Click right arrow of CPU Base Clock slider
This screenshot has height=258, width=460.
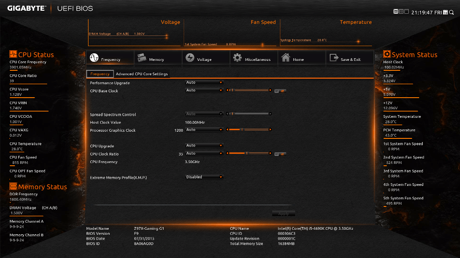pyautogui.click(x=270, y=90)
